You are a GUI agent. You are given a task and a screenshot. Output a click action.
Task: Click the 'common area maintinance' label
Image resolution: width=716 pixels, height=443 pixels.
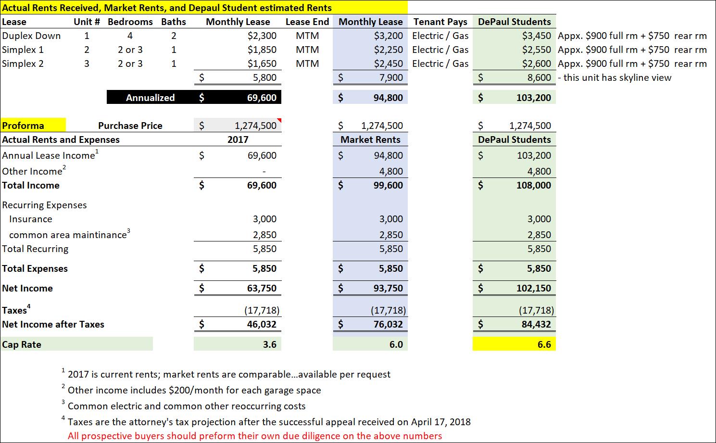69,234
